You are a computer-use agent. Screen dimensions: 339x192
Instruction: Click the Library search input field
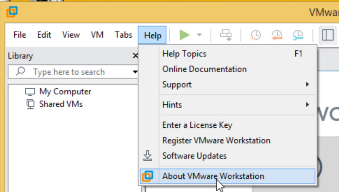73,72
